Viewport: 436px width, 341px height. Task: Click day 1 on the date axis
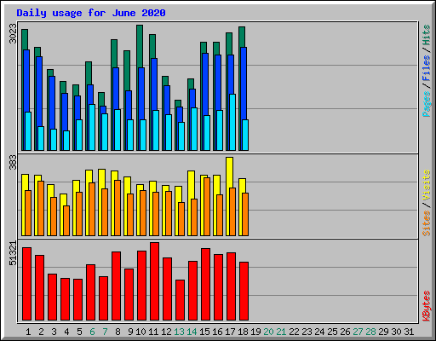click(x=28, y=332)
